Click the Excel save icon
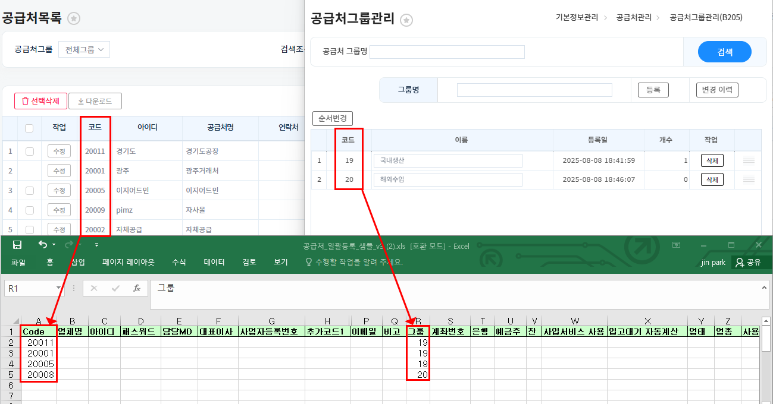773x404 pixels. coord(17,245)
